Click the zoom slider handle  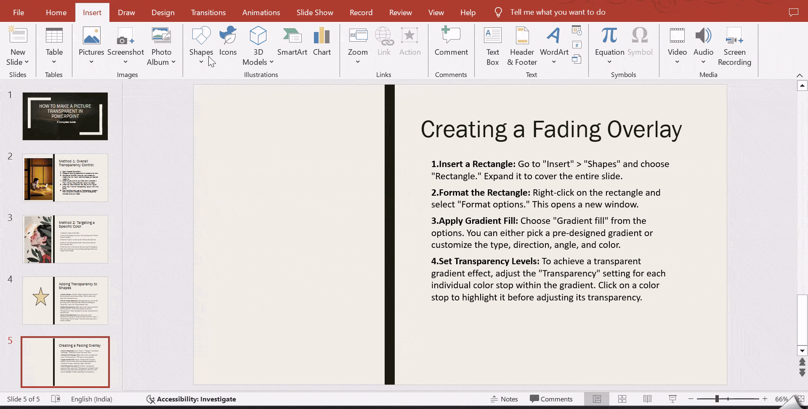717,399
